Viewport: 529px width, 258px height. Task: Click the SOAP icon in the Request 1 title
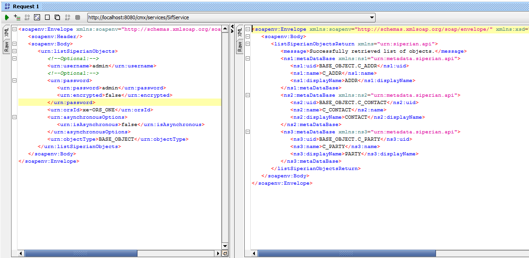click(7, 6)
